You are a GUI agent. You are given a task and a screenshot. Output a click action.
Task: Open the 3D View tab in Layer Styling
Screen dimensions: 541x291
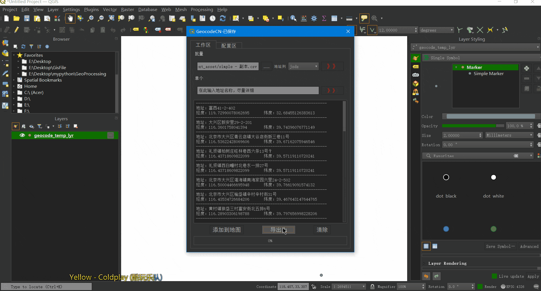(416, 84)
